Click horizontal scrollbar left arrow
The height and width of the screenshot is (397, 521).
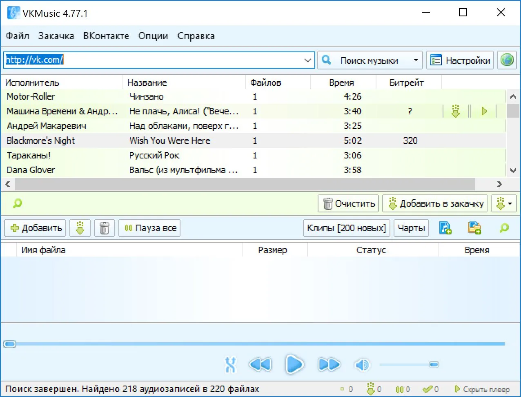pos(7,184)
